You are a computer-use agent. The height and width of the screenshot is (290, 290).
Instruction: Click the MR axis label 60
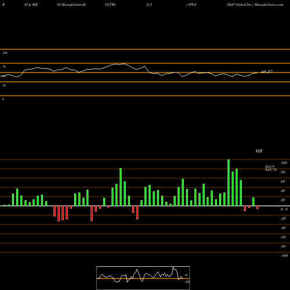[x=283, y=182]
